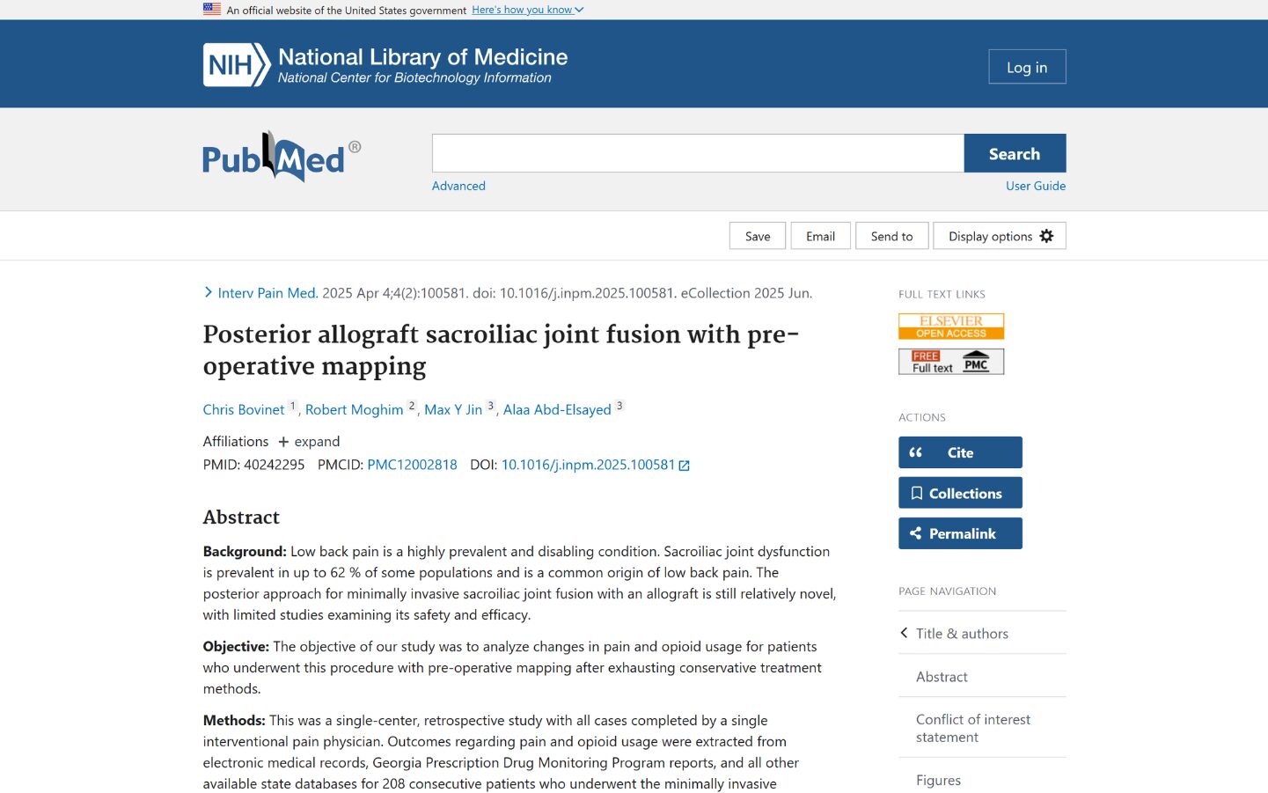Open the Elsevier Open Access full text link
The width and height of the screenshot is (1268, 793).
point(951,327)
